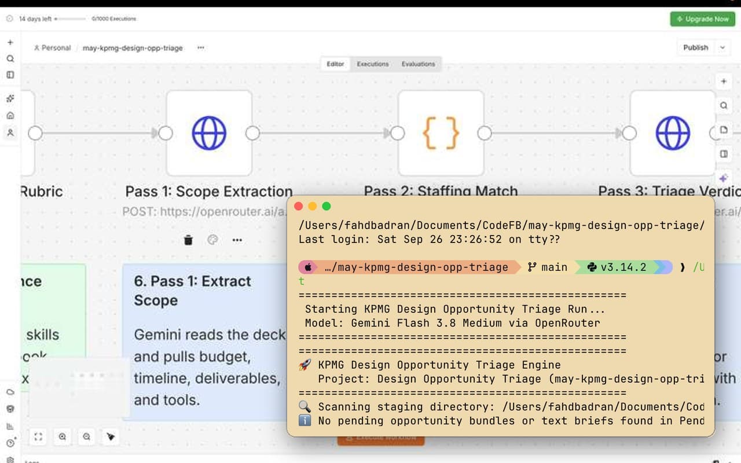This screenshot has height=463, width=741.
Task: Switch to the Executions tab
Action: click(x=373, y=64)
